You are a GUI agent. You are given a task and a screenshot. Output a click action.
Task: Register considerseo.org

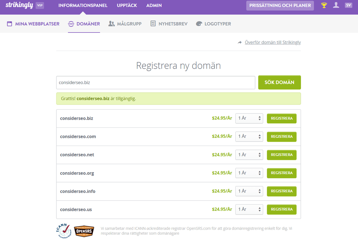click(x=282, y=173)
